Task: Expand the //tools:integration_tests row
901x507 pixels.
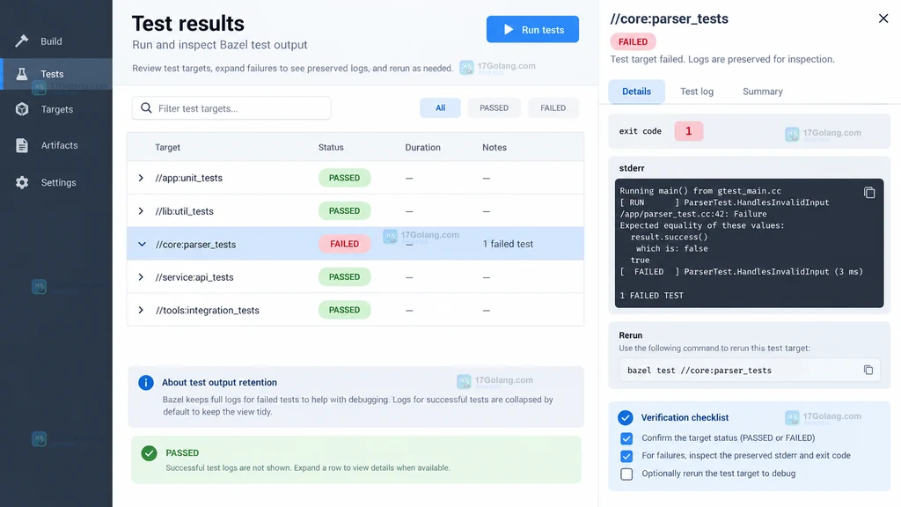Action: [x=141, y=311]
